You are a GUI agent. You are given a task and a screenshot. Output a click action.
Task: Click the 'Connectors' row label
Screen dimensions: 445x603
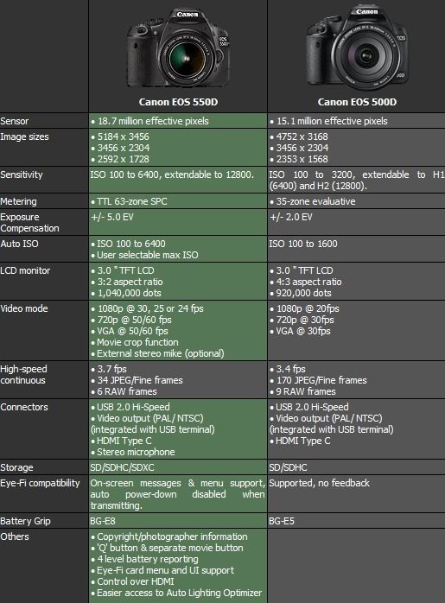point(24,407)
